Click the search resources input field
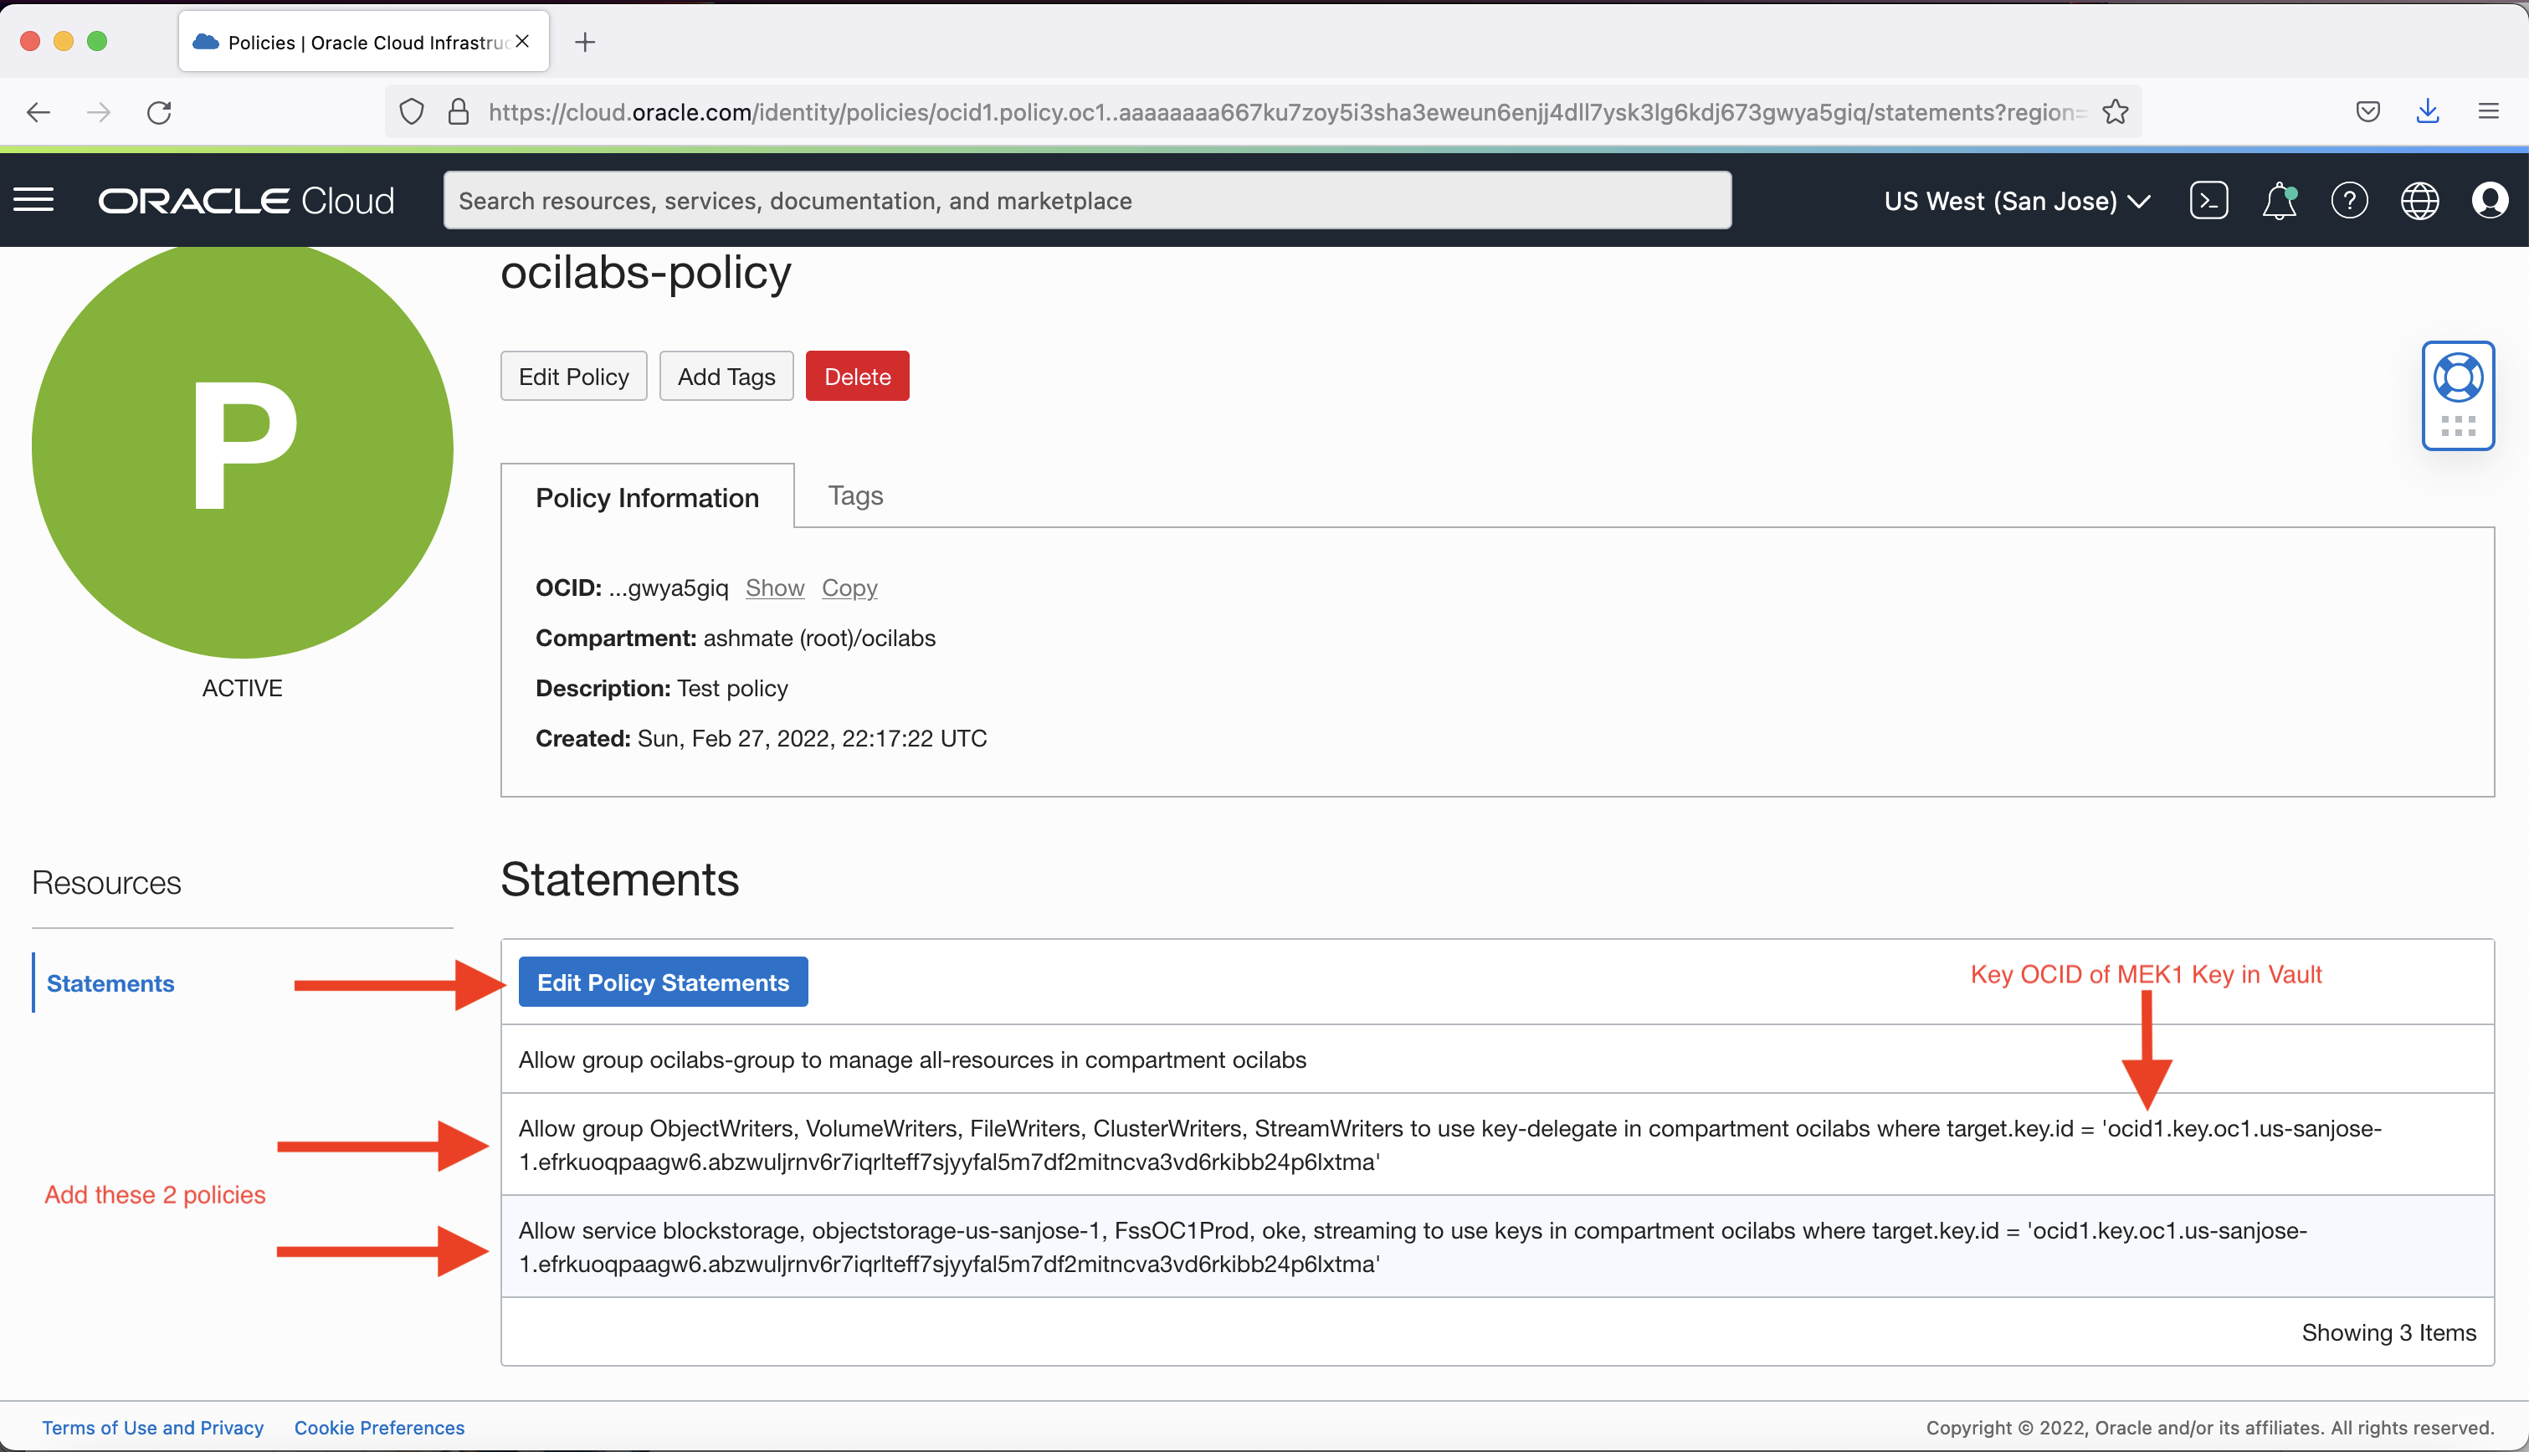The width and height of the screenshot is (2529, 1452). tap(1087, 199)
